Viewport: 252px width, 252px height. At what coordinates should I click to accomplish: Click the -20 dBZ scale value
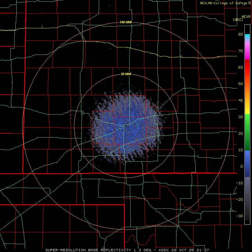[x=239, y=200]
